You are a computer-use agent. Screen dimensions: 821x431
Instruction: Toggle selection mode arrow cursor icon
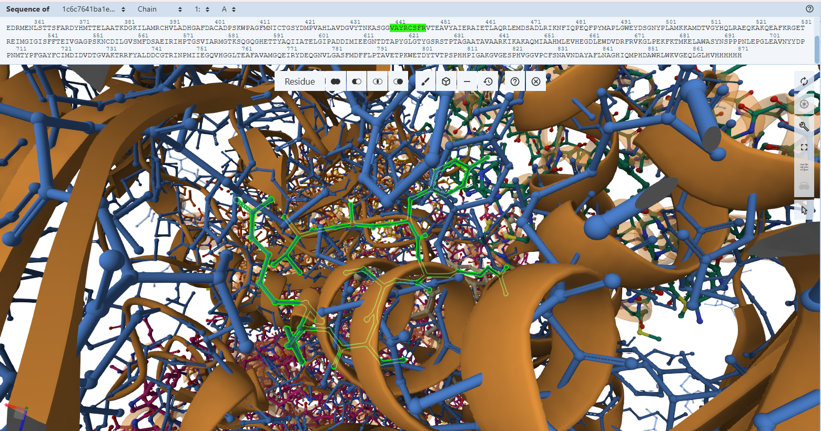(x=804, y=210)
